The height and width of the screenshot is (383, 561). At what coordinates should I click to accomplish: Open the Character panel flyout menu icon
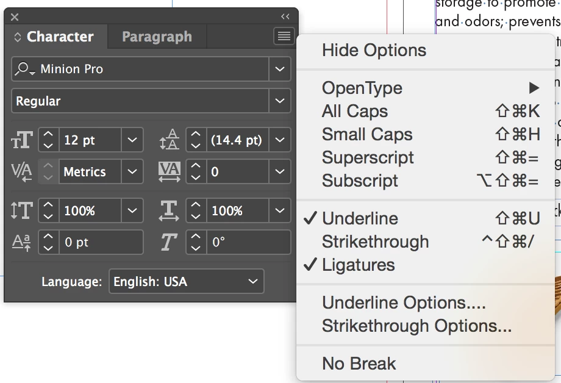tap(284, 36)
